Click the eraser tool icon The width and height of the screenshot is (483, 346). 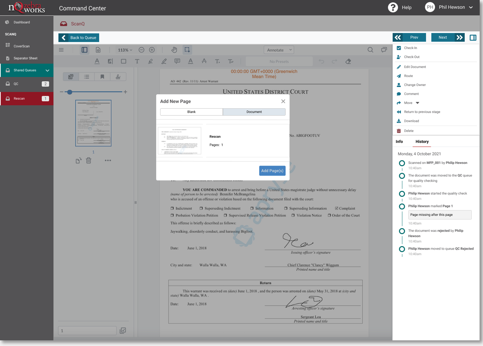[x=348, y=61]
